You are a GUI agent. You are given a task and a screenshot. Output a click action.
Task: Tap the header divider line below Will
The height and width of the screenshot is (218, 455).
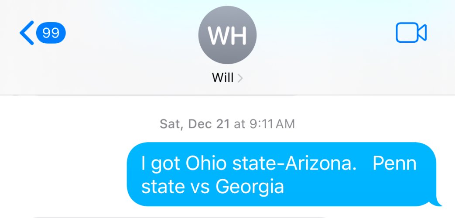pyautogui.click(x=228, y=95)
